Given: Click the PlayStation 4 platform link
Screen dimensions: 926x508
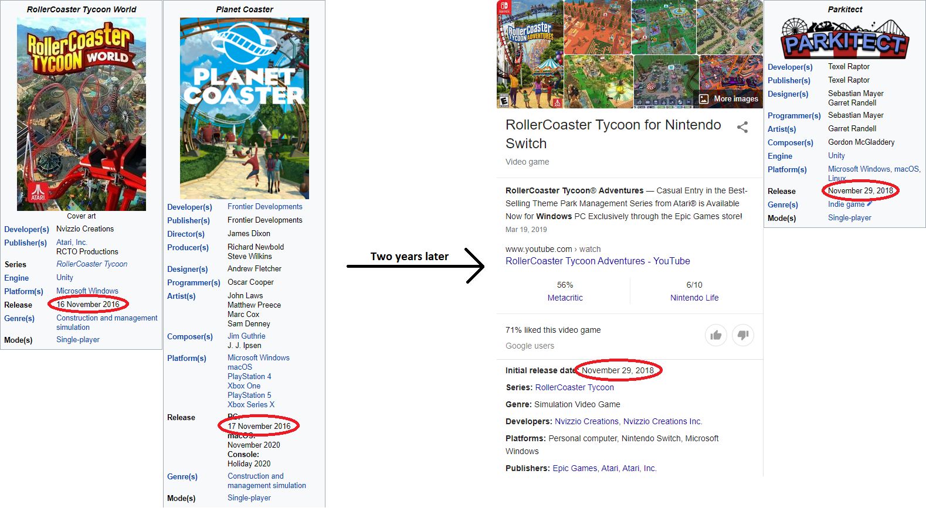Looking at the screenshot, I should (x=249, y=377).
